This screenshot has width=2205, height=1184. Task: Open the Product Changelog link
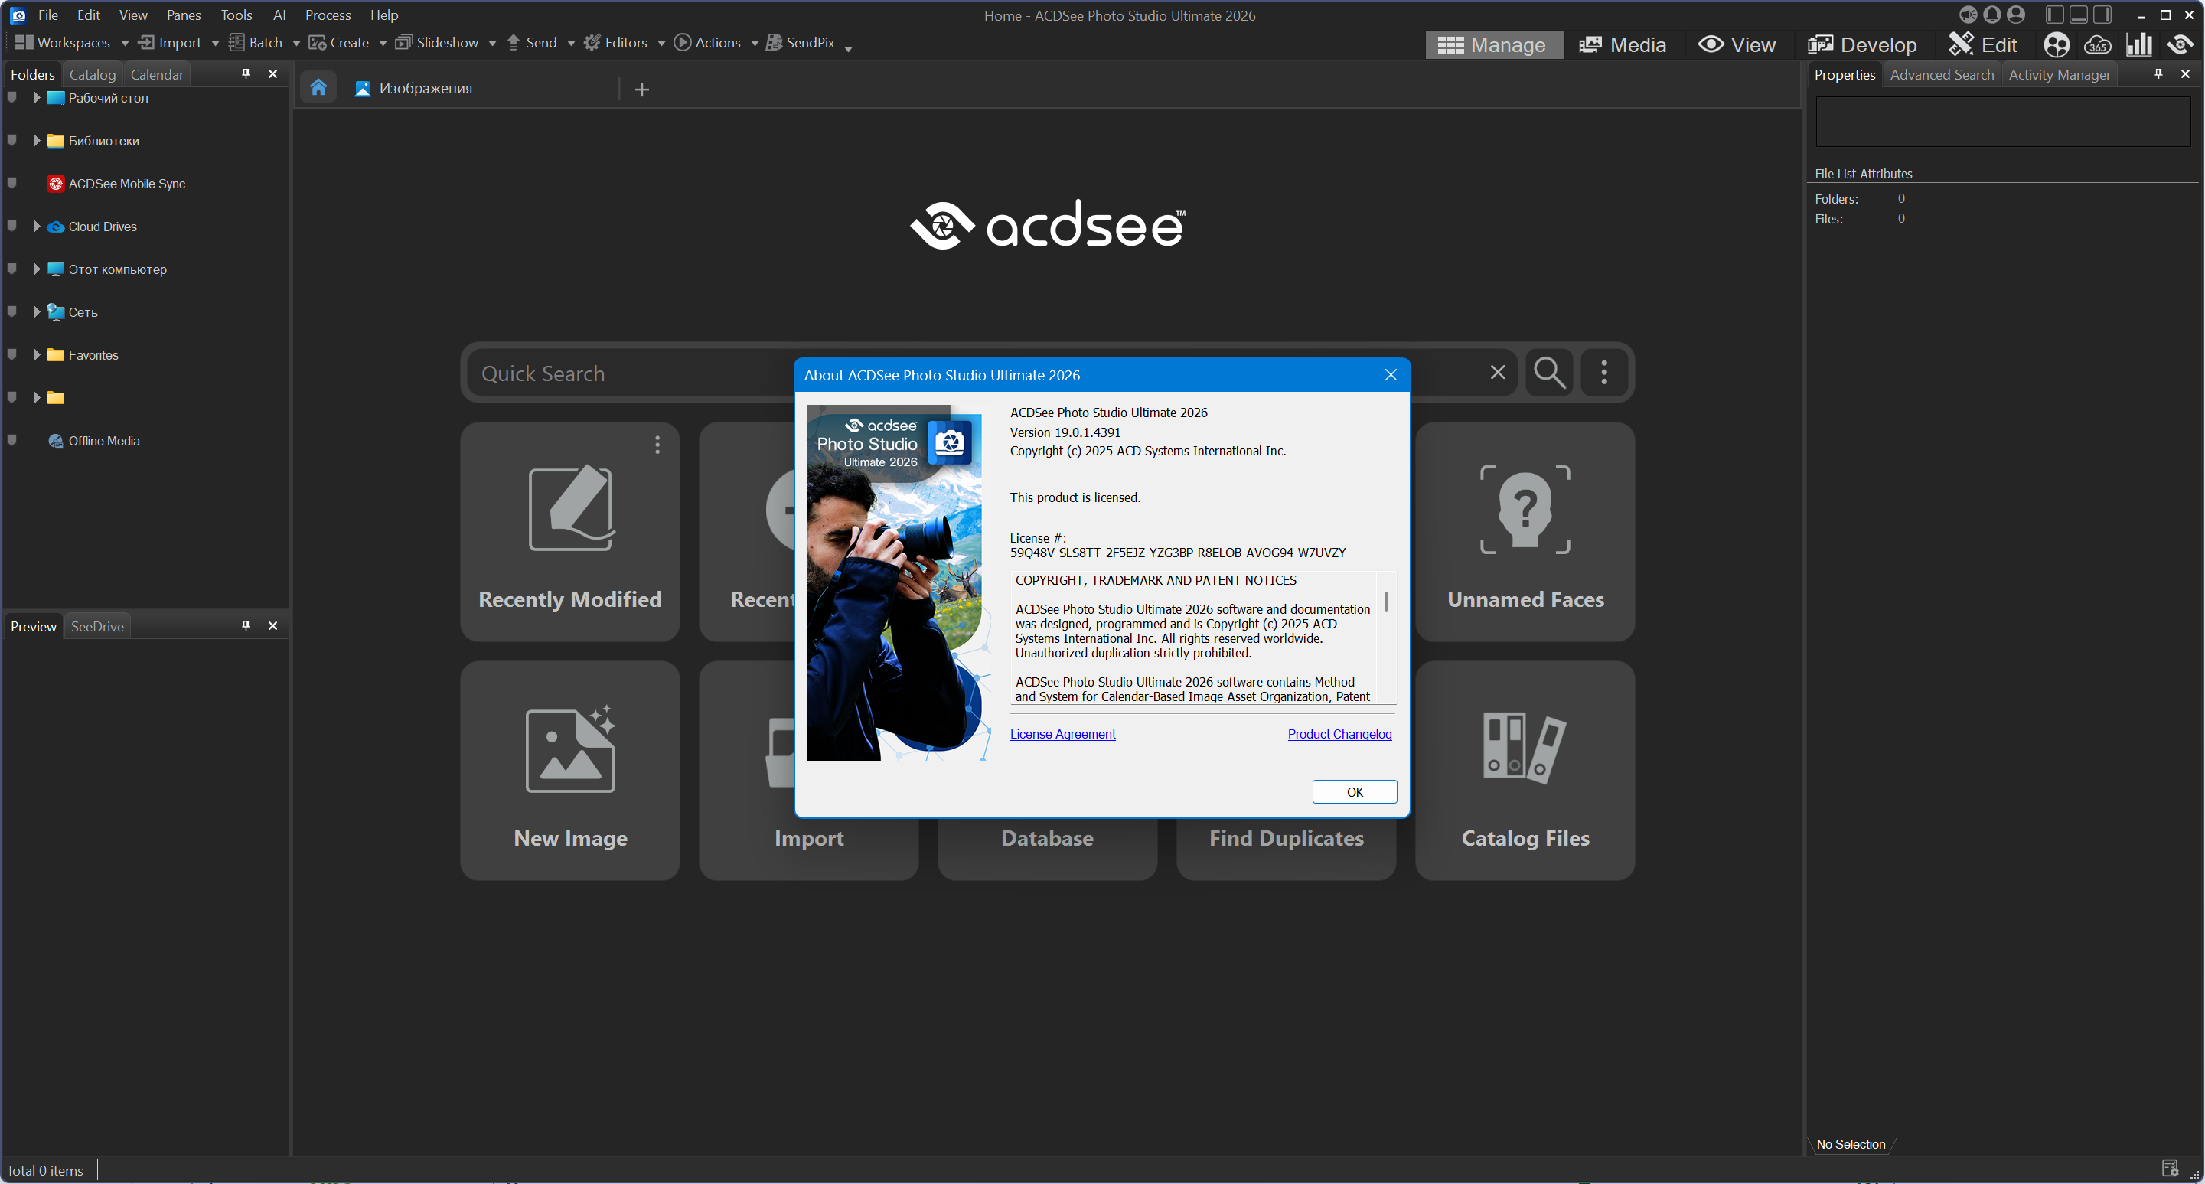1339,734
